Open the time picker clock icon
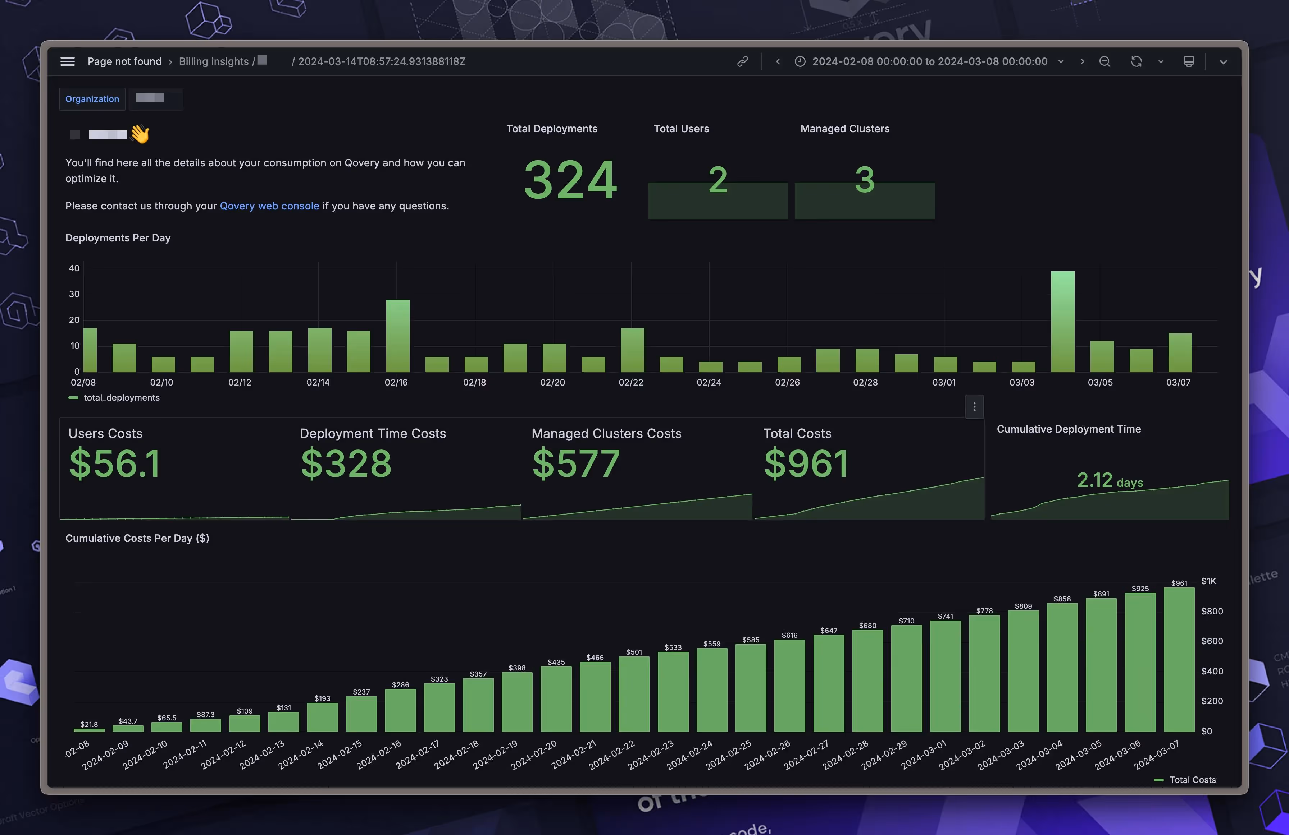This screenshot has width=1289, height=835. pyautogui.click(x=800, y=61)
